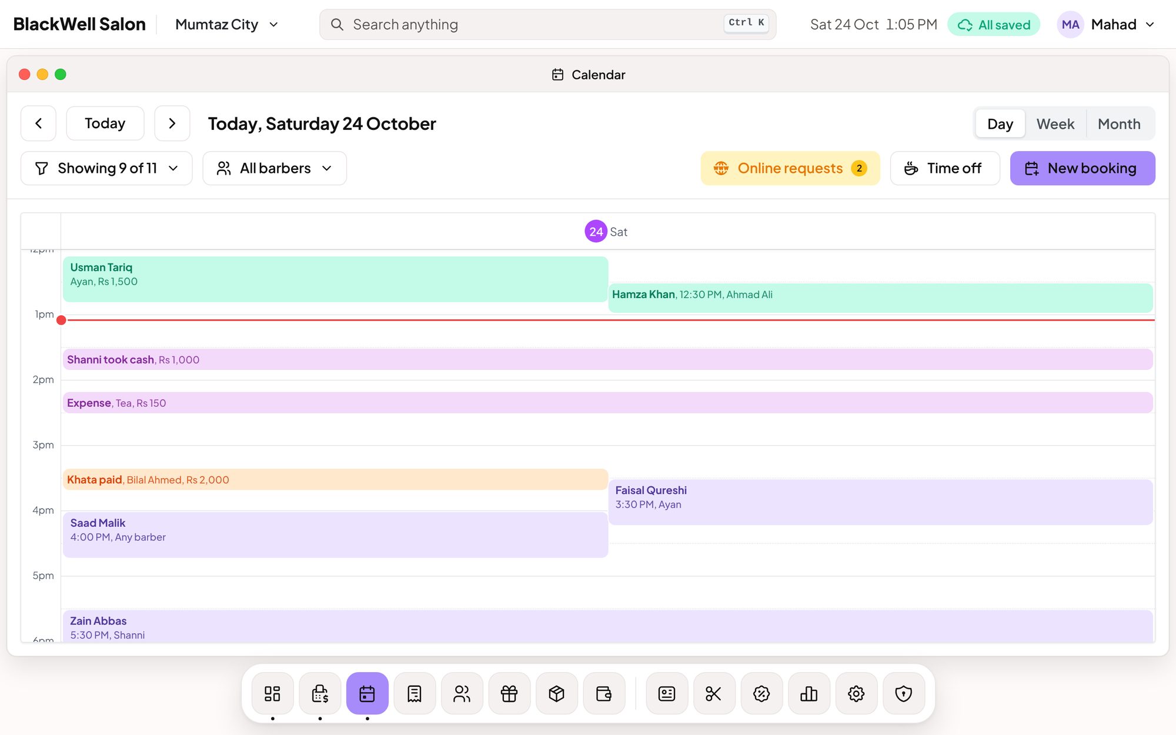Screen dimensions: 1176x735
Task: Open the bar chart reports icon in dock
Action: 808,693
